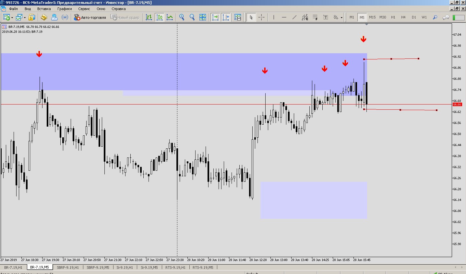The height and width of the screenshot is (274, 466).
Task: Select H1 timeframe
Action: 393,17
